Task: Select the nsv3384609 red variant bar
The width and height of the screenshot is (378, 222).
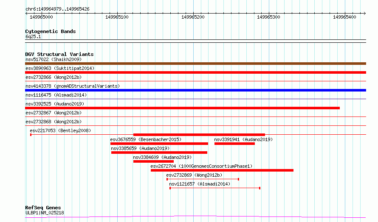Action: click(153, 161)
